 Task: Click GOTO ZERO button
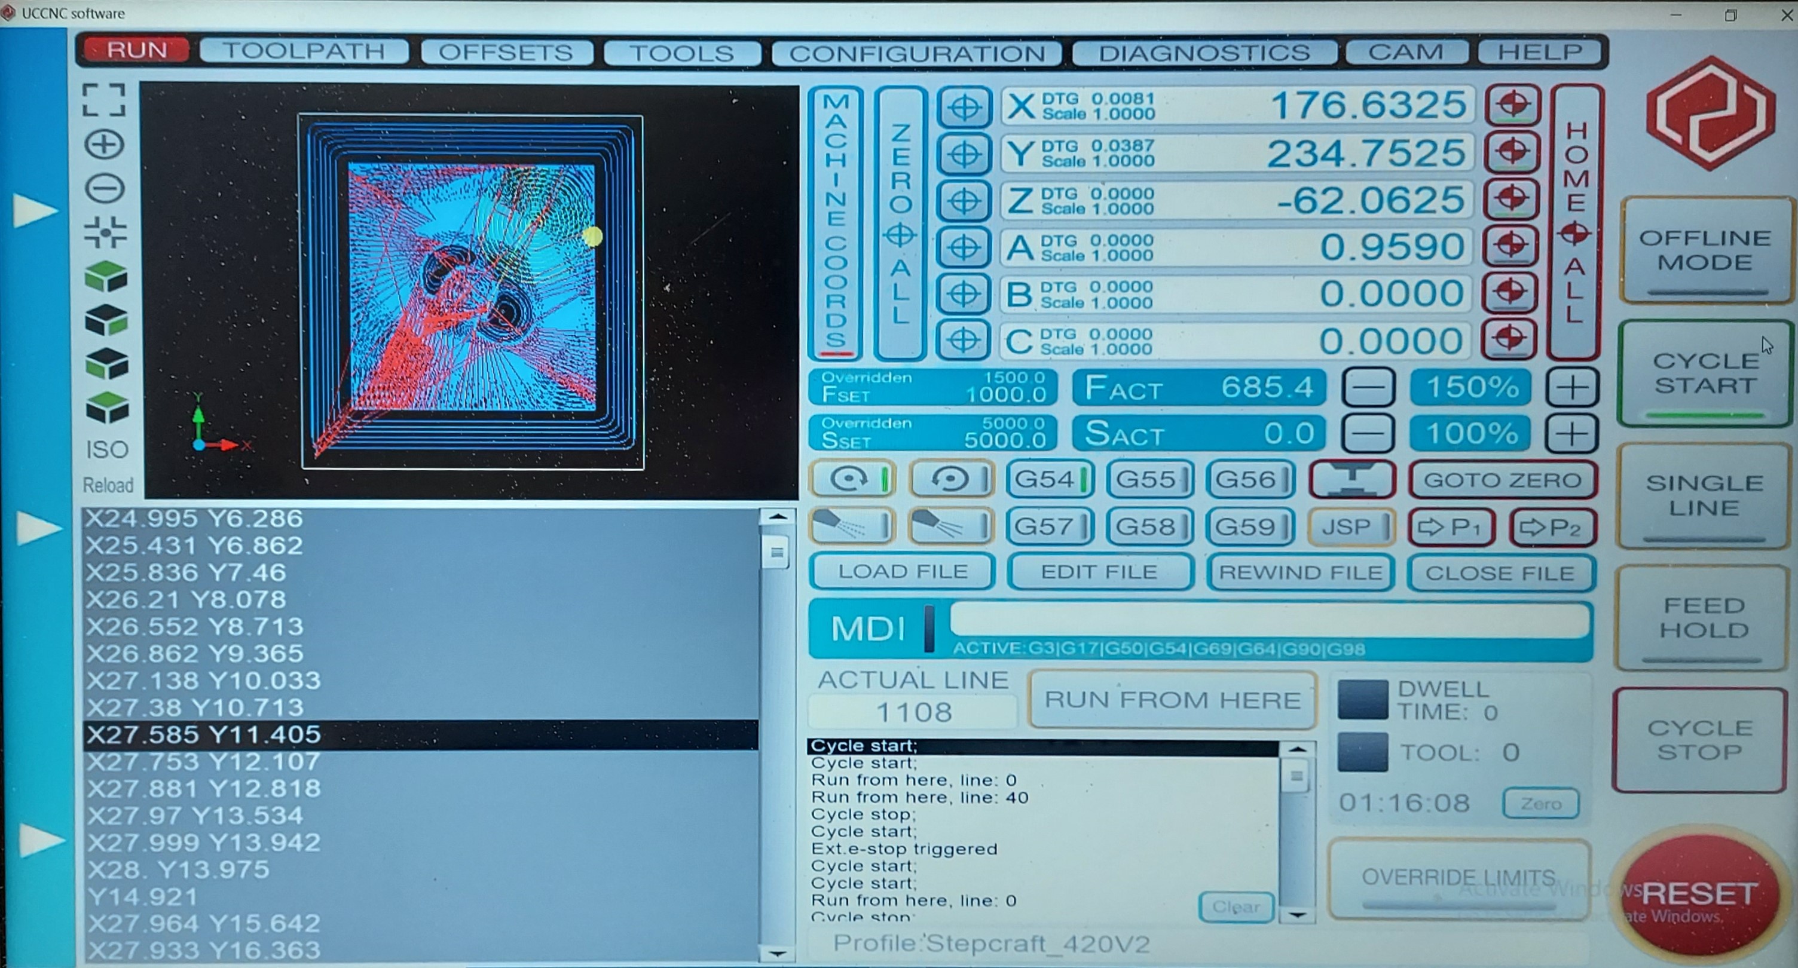click(1502, 480)
